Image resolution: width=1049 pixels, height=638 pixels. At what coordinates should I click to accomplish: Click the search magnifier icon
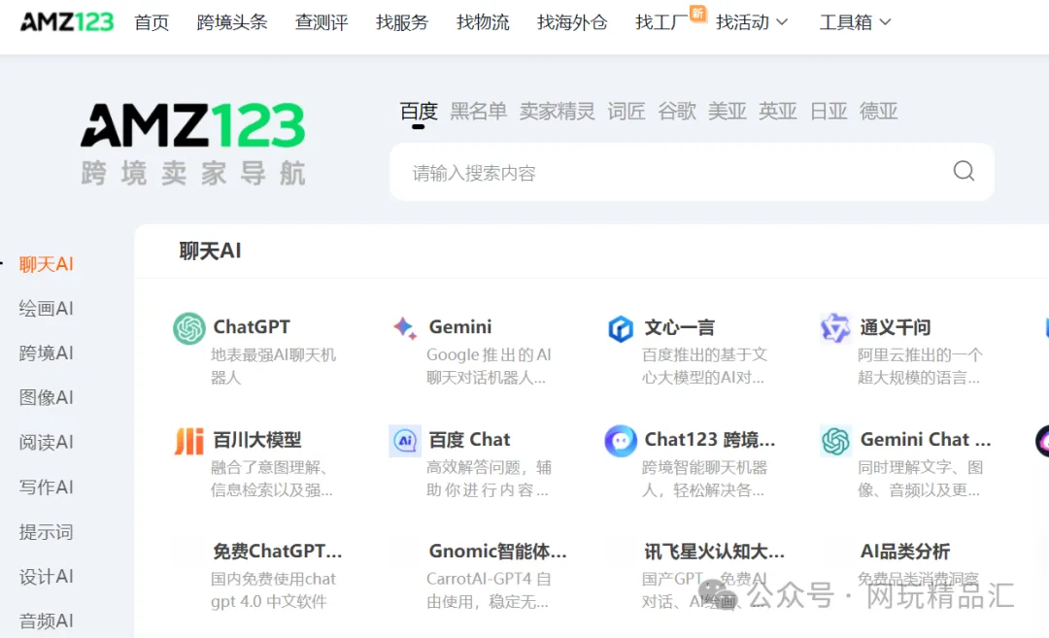(963, 171)
